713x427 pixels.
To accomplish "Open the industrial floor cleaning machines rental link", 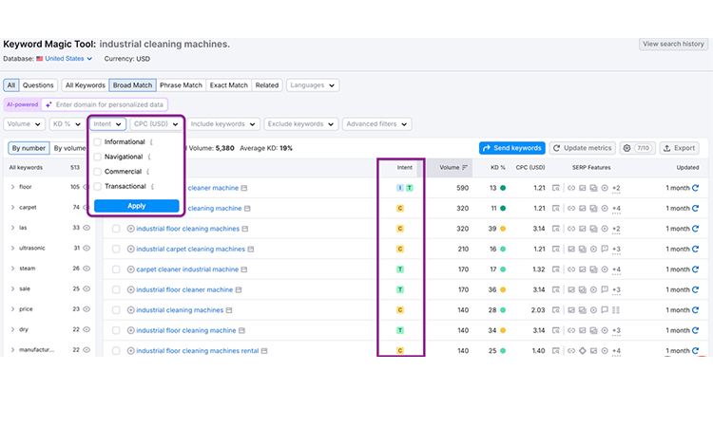I will pos(198,351).
